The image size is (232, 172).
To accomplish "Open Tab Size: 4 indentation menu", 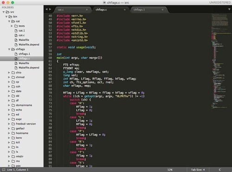I will click(198, 170).
